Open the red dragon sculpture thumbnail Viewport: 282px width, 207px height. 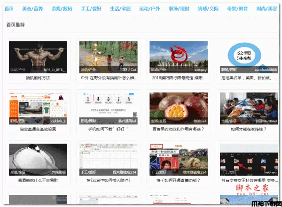tap(179, 57)
